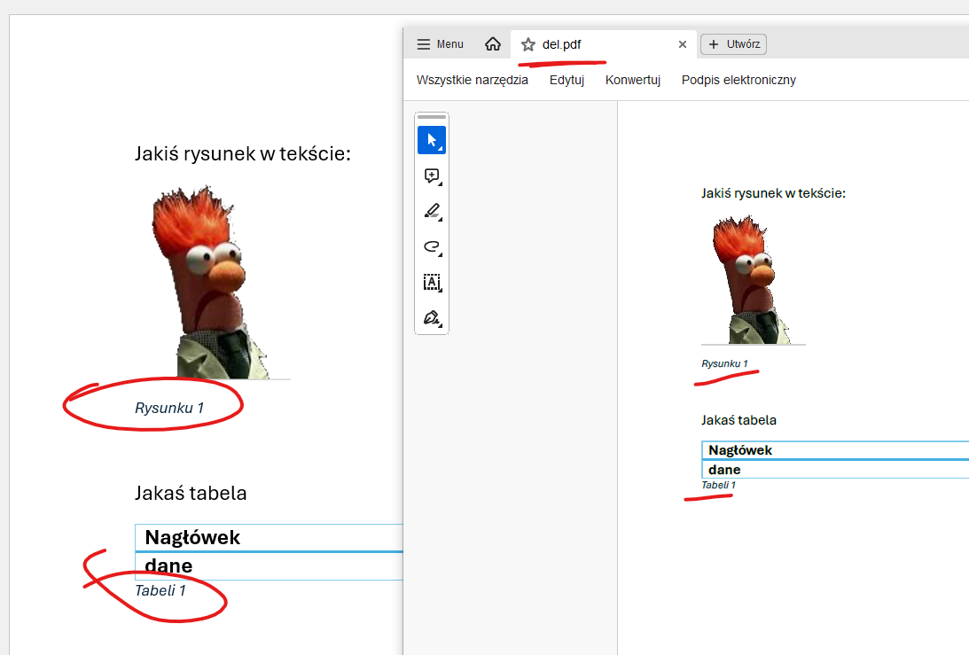This screenshot has height=655, width=969.
Task: Select the Highlight pen tool
Action: pos(432,211)
